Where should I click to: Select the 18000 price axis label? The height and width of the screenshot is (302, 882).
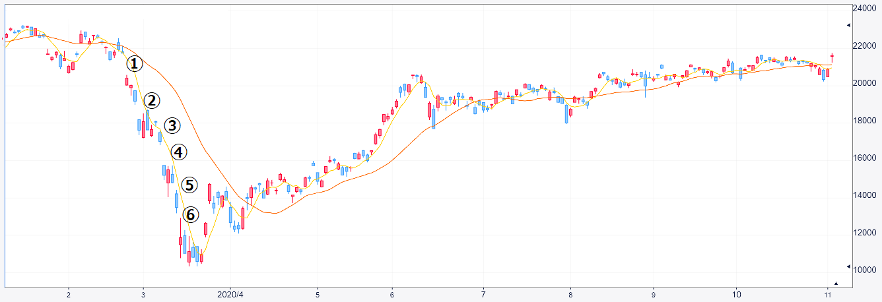(866, 121)
